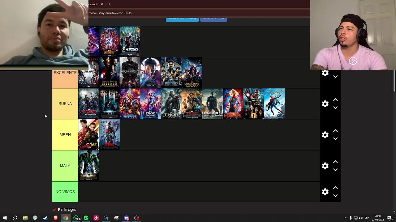Image resolution: width=396 pixels, height=222 pixels.
Task: Click the EXCELENTE tier label
Action: 65,79
